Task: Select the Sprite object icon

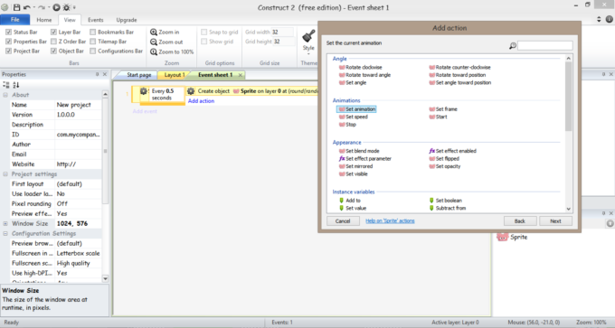Action: (503, 237)
